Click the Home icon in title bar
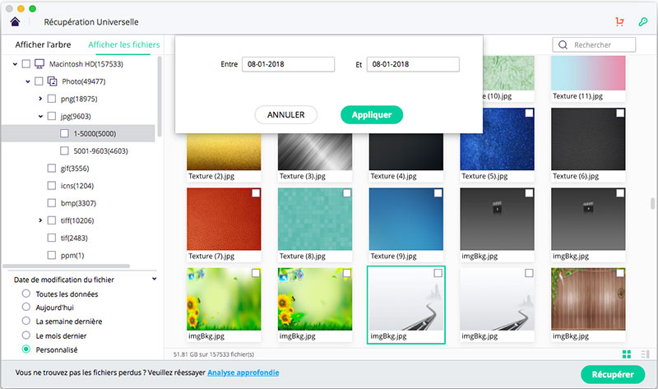Viewport: 658px width, 389px height. tap(15, 21)
